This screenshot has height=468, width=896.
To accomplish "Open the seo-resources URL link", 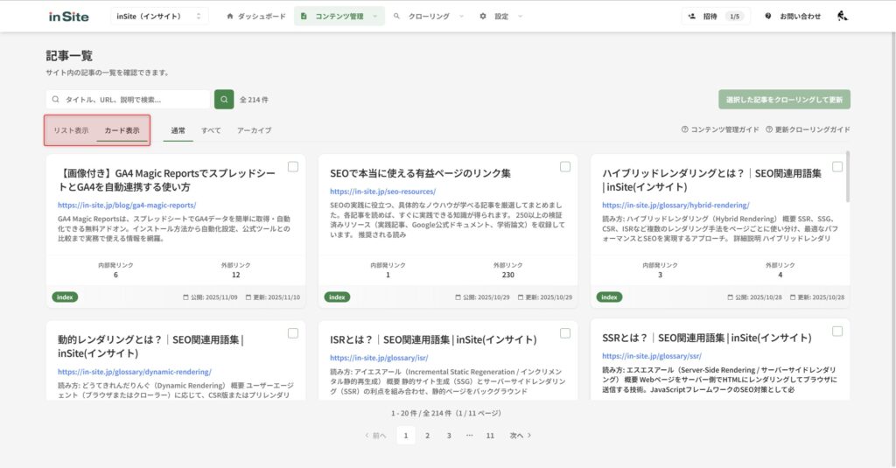I will tap(383, 192).
